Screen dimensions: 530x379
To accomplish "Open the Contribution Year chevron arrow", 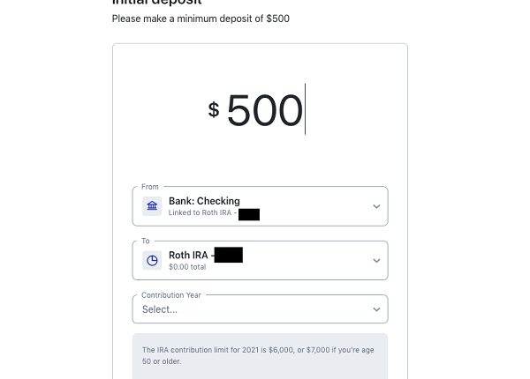I will [x=376, y=309].
